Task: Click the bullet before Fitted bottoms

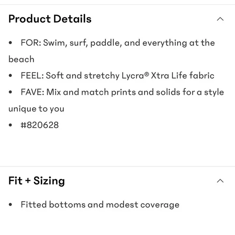Action: point(11,205)
